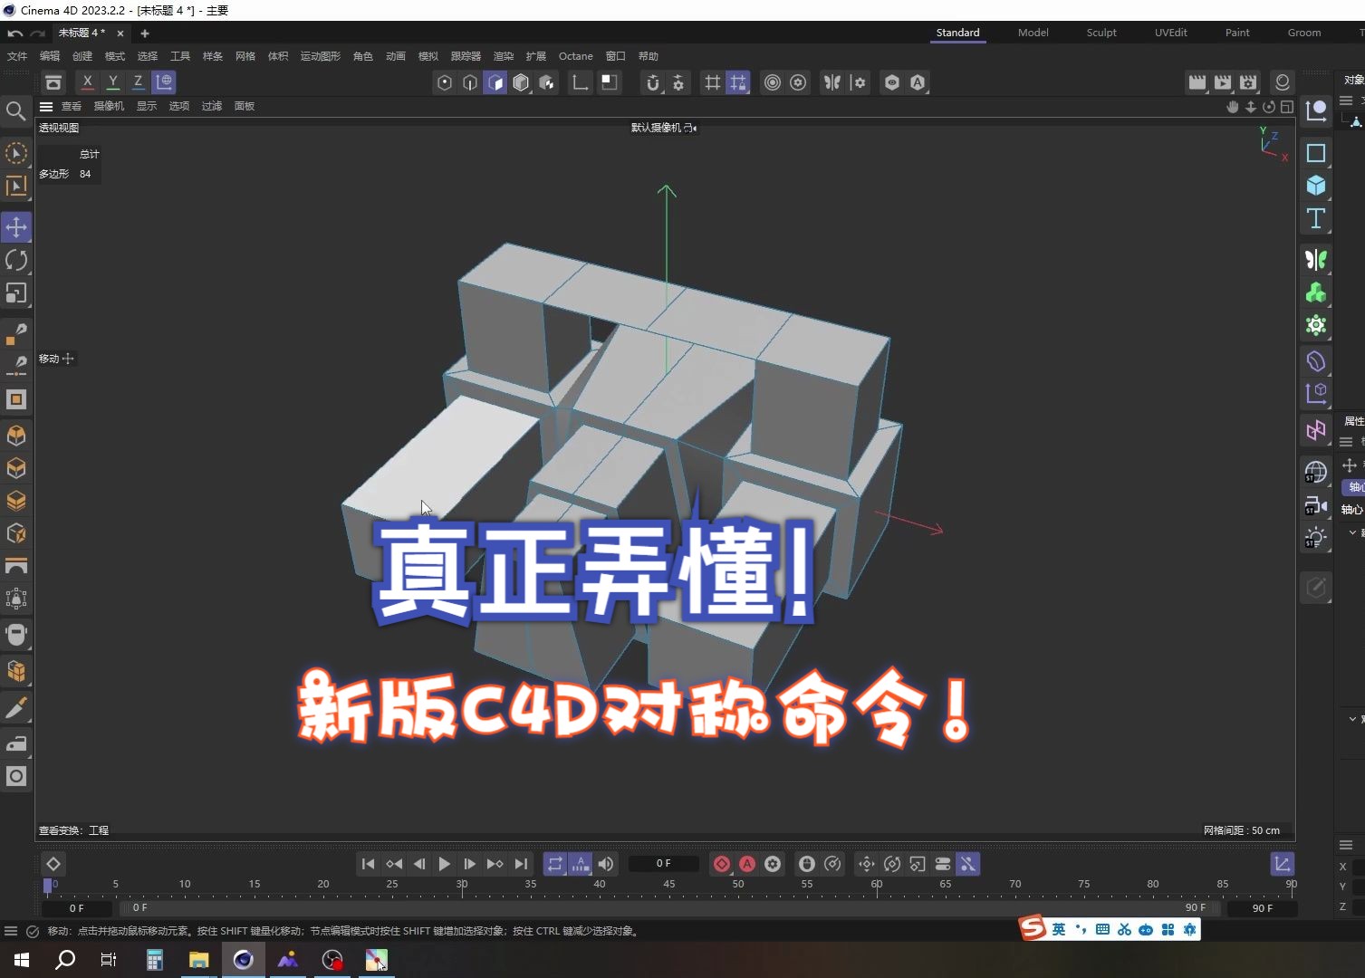Open the viewport 摄像机 menu
This screenshot has height=978, width=1365.
click(109, 106)
